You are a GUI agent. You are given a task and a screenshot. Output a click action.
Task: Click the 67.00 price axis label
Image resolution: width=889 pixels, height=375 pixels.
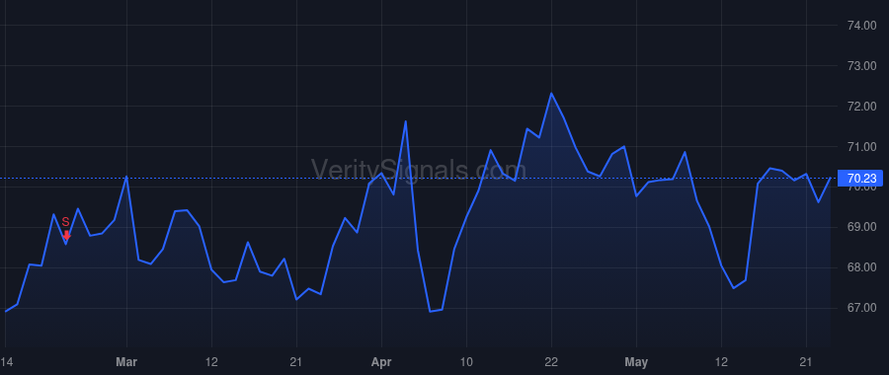click(x=861, y=308)
